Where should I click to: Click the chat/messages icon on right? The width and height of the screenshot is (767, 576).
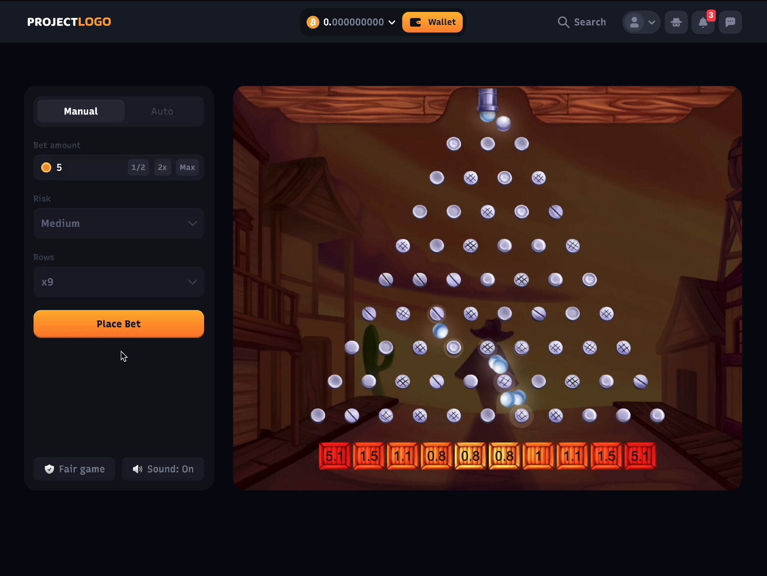(x=731, y=22)
